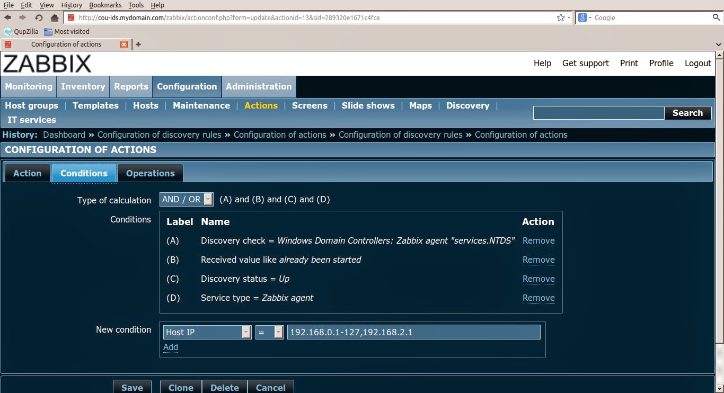Clone the current action

pos(181,387)
